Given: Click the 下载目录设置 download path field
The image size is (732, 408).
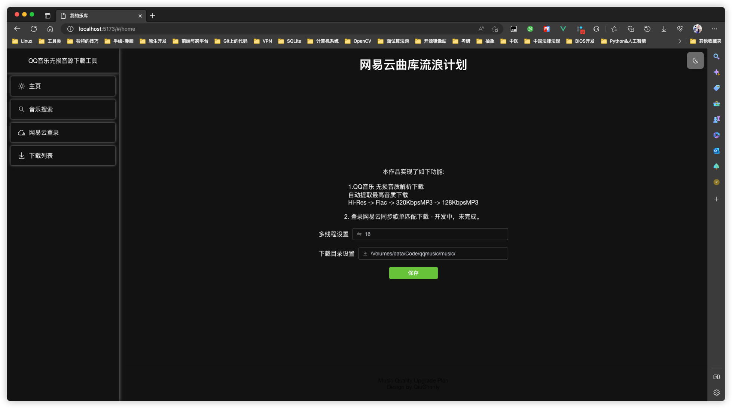Looking at the screenshot, I should coord(433,254).
